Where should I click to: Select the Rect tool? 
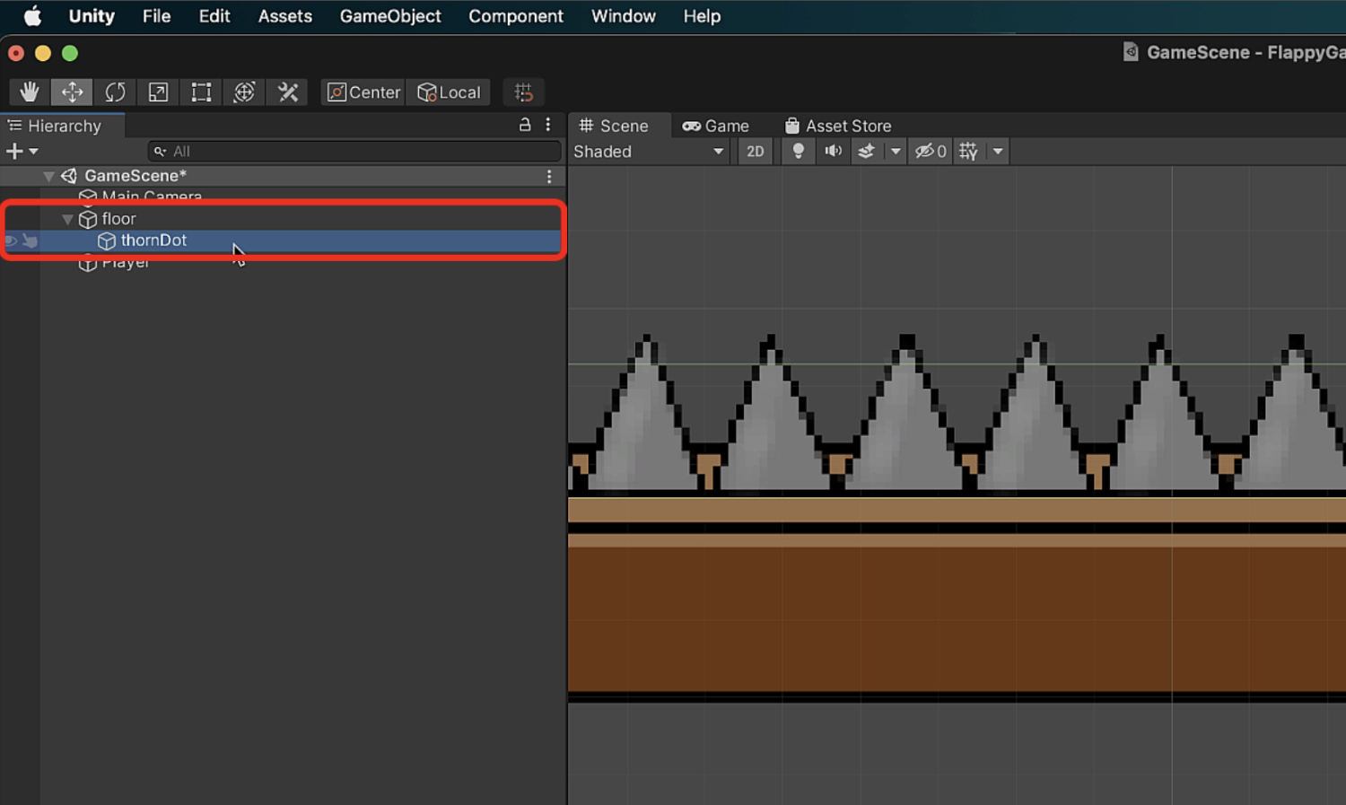point(201,92)
